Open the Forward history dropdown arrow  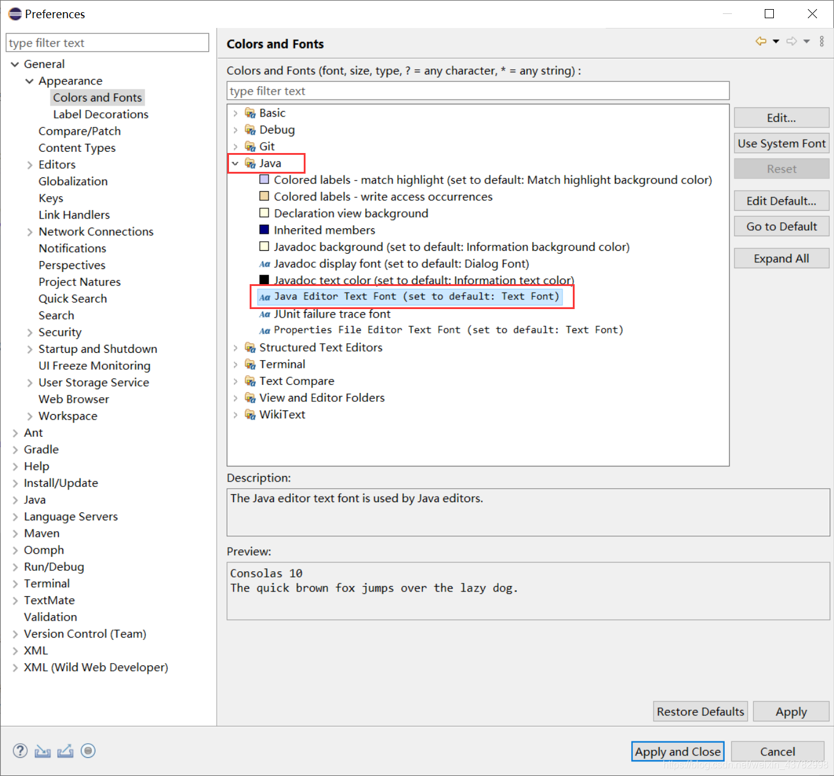(807, 41)
